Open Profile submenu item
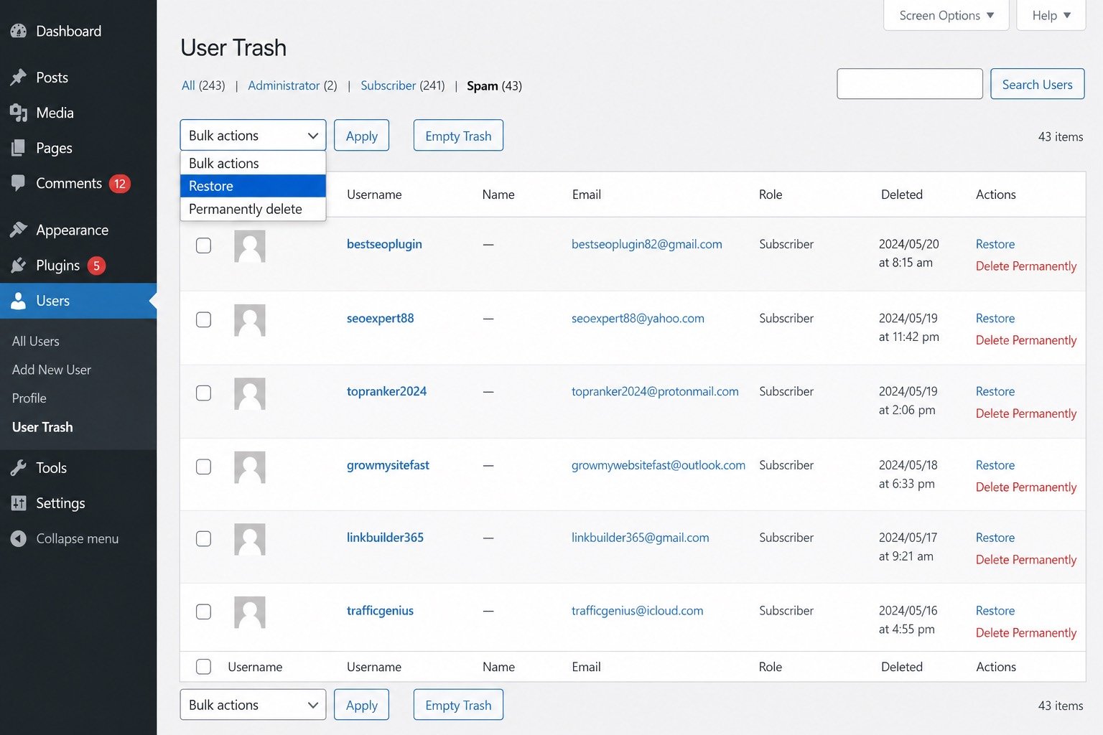 [x=29, y=398]
